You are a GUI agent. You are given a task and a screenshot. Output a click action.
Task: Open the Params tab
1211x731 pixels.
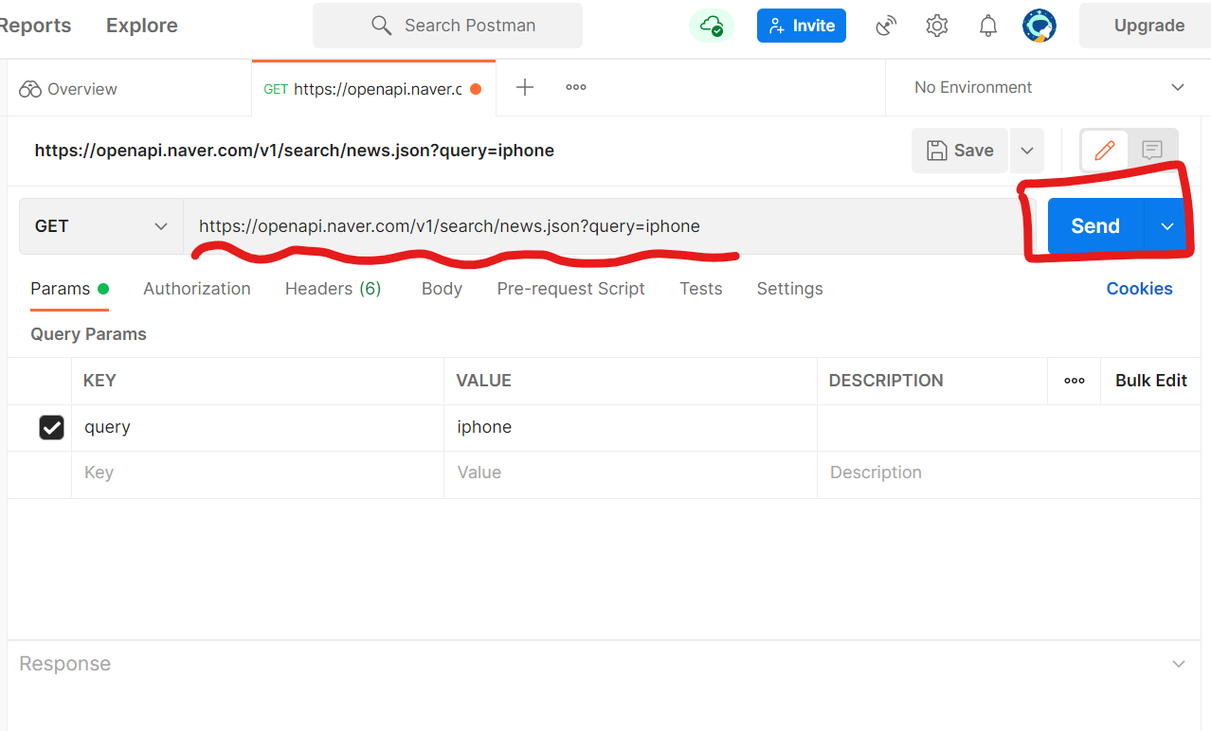point(69,289)
